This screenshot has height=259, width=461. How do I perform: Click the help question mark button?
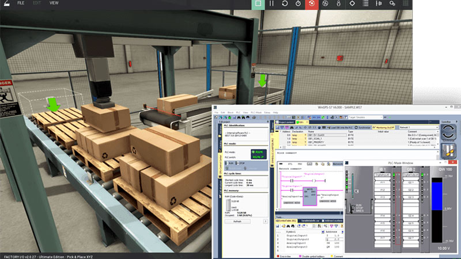tap(265, 222)
